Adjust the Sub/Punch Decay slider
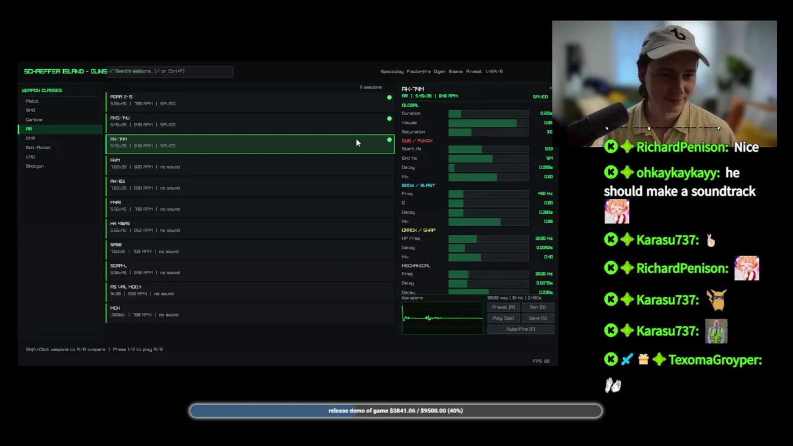 point(488,168)
